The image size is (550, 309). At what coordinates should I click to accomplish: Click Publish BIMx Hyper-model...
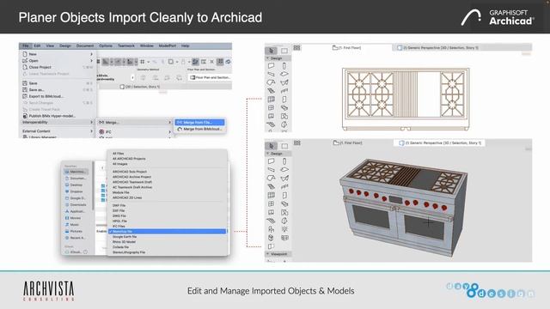(x=52, y=116)
